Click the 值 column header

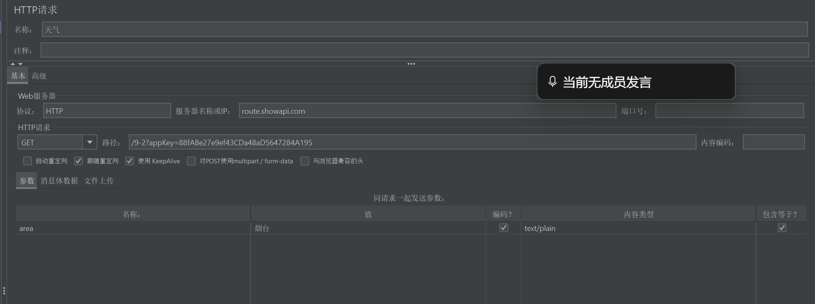[368, 214]
